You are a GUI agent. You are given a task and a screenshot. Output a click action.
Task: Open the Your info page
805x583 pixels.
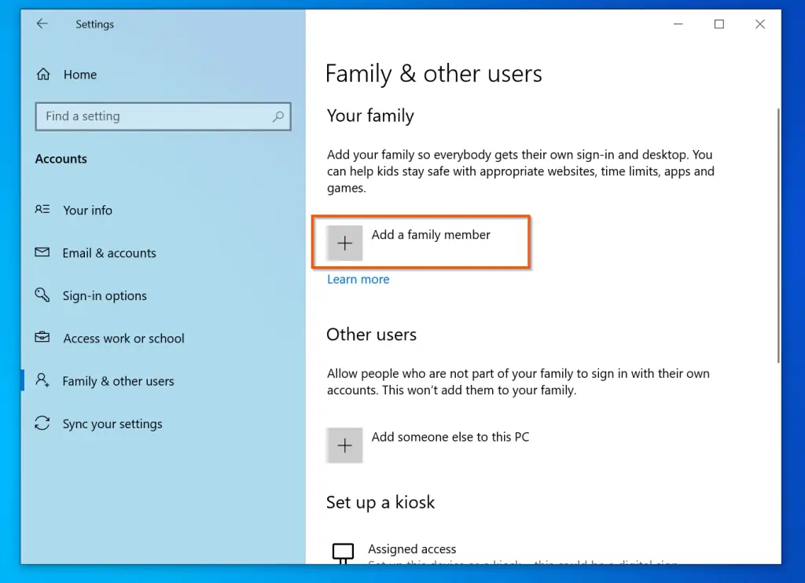click(x=87, y=211)
